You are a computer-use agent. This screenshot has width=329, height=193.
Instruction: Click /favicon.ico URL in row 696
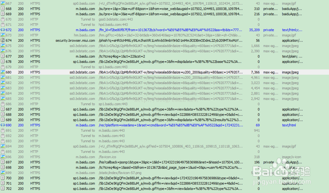tap(107, 157)
